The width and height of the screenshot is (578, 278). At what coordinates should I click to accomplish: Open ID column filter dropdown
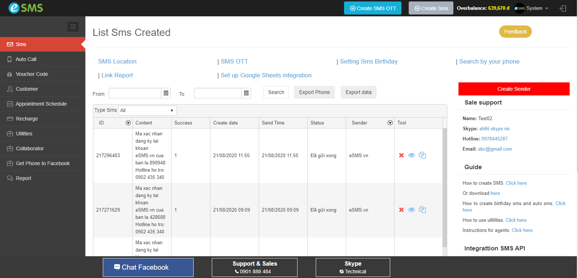[128, 123]
